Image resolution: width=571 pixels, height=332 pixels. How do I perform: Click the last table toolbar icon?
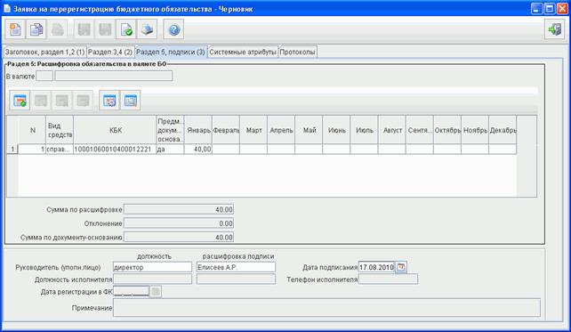tap(131, 101)
